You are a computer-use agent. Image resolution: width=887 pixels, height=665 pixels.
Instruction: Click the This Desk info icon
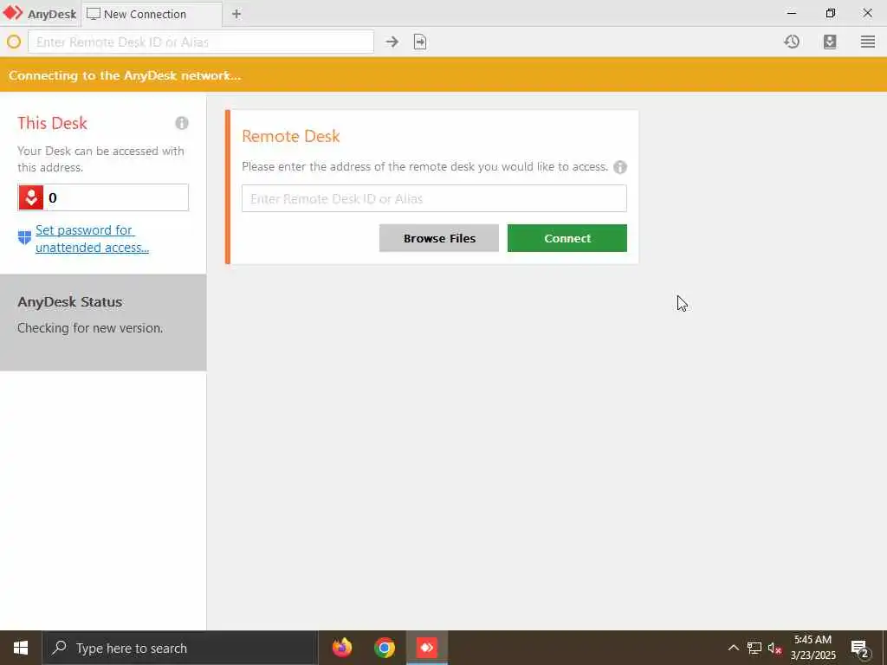coord(182,123)
